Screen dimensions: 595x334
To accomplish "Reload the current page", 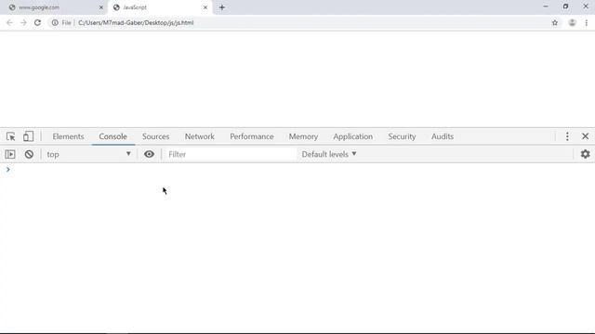I will point(37,22).
